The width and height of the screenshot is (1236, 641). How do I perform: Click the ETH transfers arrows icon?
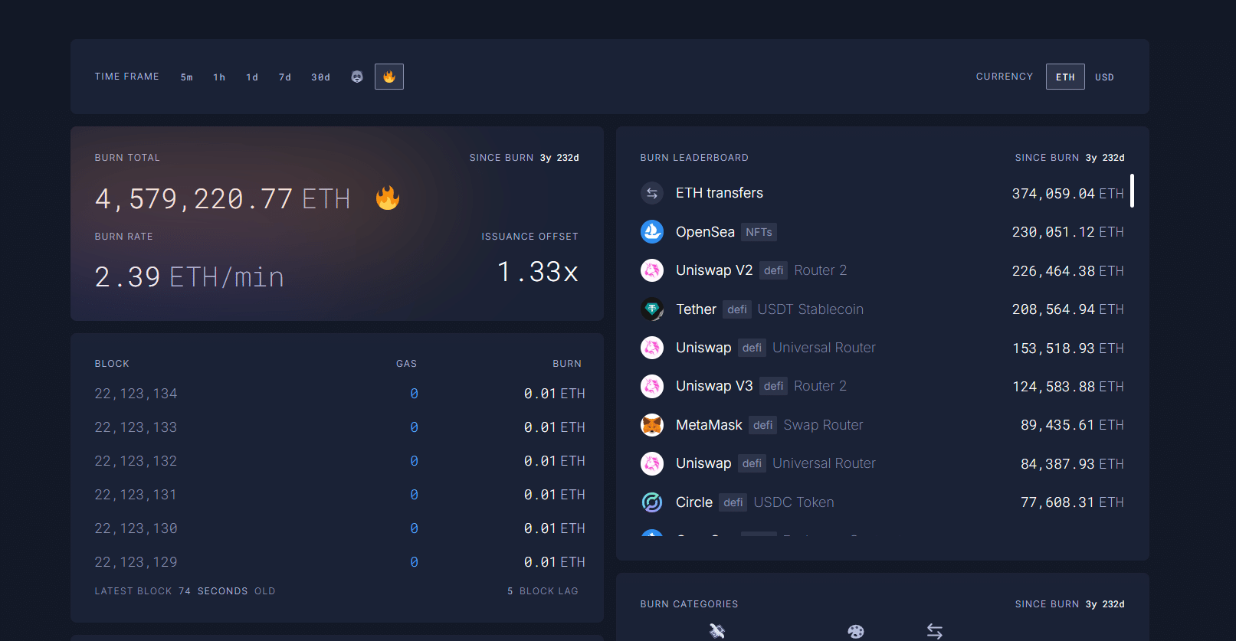click(652, 193)
